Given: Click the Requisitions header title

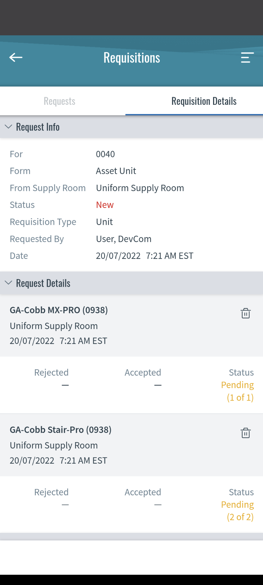Looking at the screenshot, I should pos(132,58).
